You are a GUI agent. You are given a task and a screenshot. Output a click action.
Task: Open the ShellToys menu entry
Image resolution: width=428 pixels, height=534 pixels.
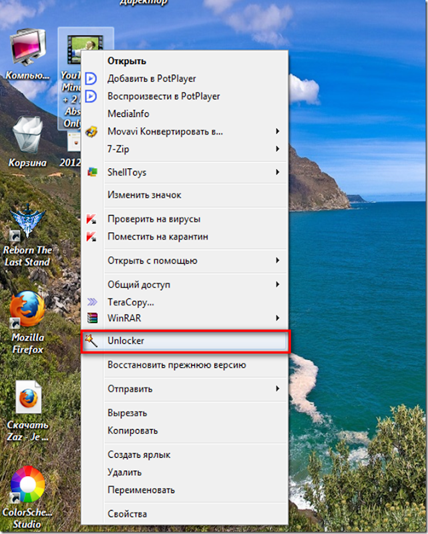click(184, 172)
